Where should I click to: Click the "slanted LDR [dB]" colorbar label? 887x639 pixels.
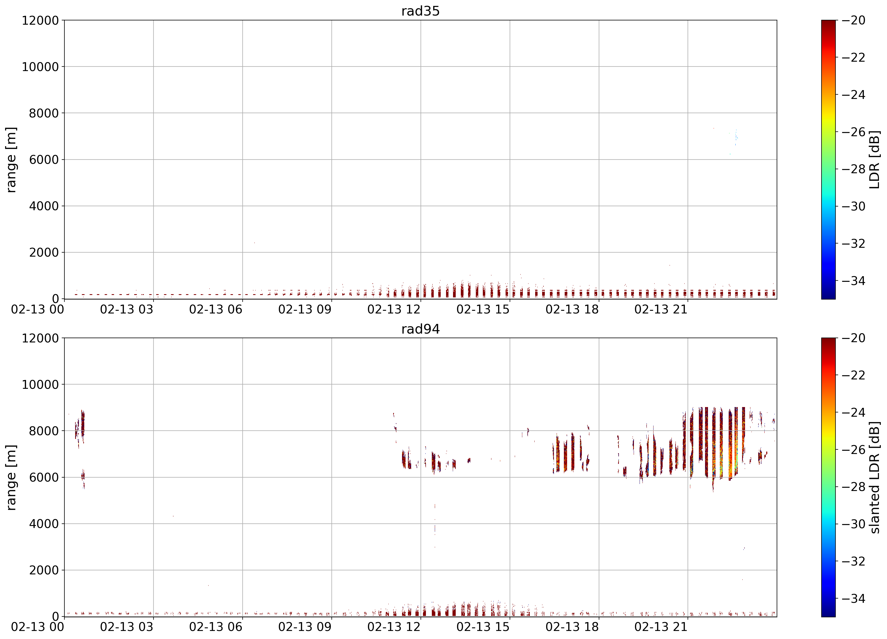click(874, 477)
